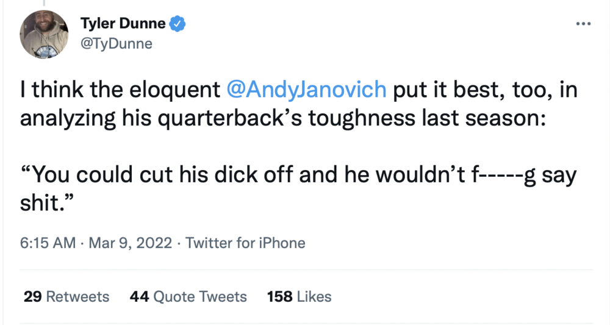The width and height of the screenshot is (610, 325).
Task: Open the @TyDunne handle link
Action: (x=116, y=44)
